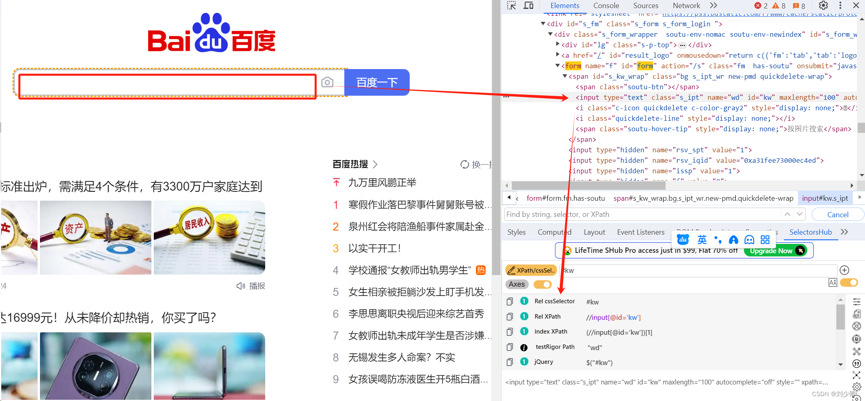Viewport: 865px width, 401px height.
Task: Collapse the form#form node
Action: (x=558, y=65)
